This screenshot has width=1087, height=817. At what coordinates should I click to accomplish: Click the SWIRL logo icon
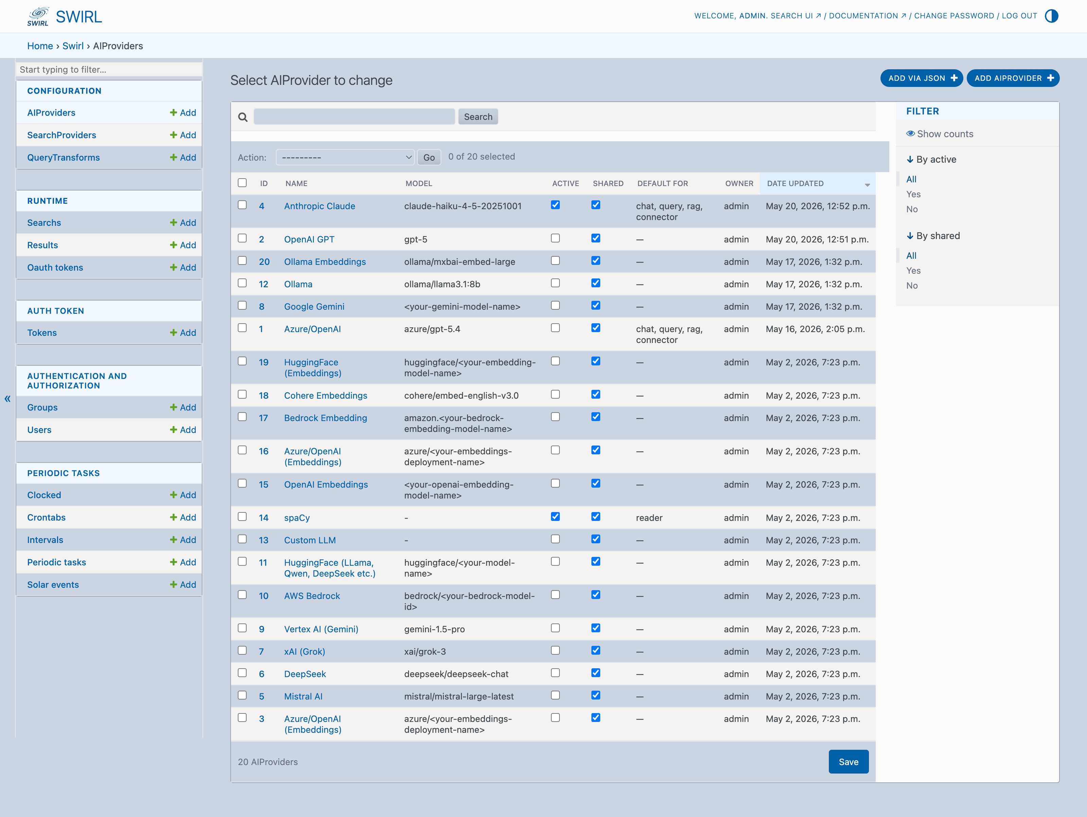tap(38, 16)
